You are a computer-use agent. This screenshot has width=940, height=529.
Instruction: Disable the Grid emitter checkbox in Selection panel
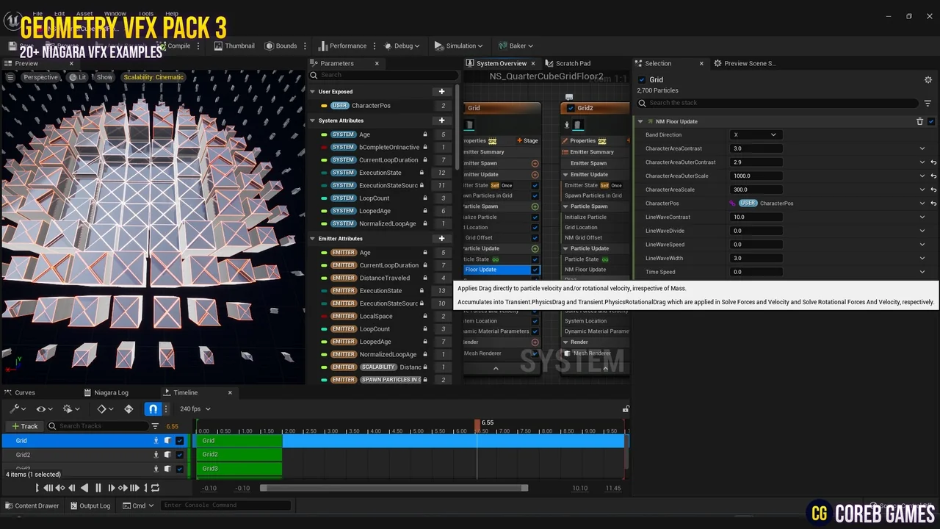click(642, 80)
